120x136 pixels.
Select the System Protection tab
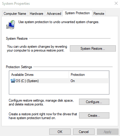77,13
